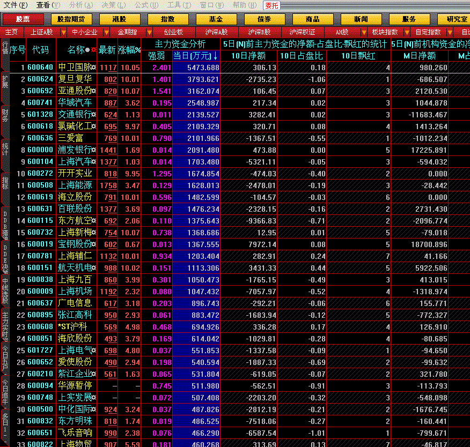Switch to the 创业板 tab
The height and width of the screenshot is (447, 470).
(173, 32)
